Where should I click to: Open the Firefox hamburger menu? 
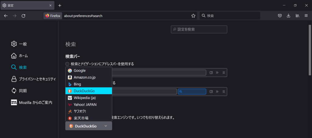[306, 16]
